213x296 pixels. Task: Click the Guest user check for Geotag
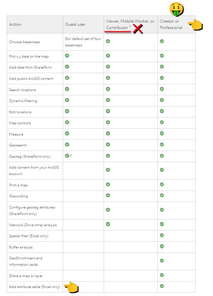pos(67,156)
